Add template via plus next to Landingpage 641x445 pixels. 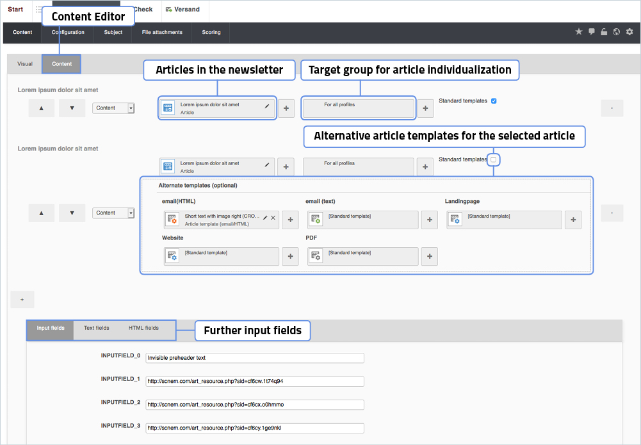point(572,220)
